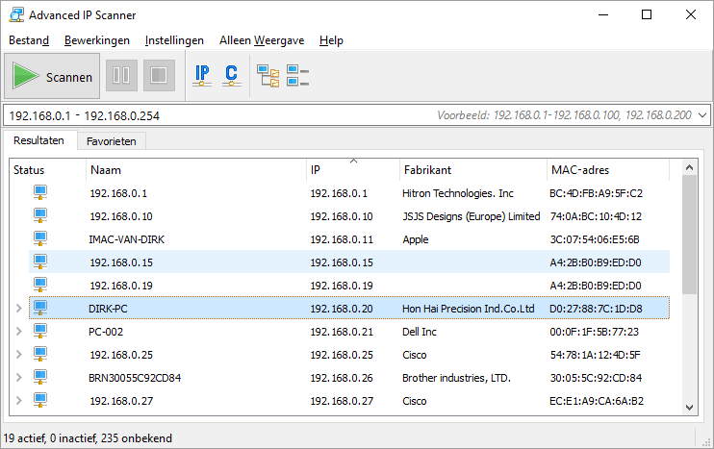
Task: Click the computer icon for 192.168.0.27
Action: pyautogui.click(x=40, y=400)
